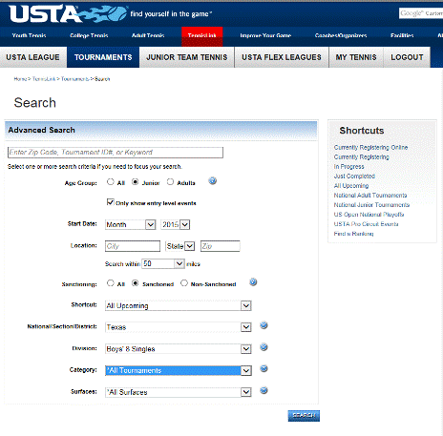Focus the Zip input field
This screenshot has width=443, height=436.
tap(221, 246)
